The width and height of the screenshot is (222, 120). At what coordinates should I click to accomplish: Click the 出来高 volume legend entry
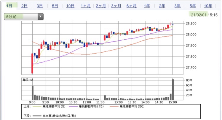coord(59,116)
